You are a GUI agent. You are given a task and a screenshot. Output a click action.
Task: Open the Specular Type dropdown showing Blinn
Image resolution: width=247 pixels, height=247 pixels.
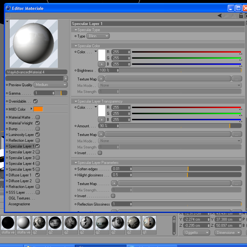(x=98, y=36)
